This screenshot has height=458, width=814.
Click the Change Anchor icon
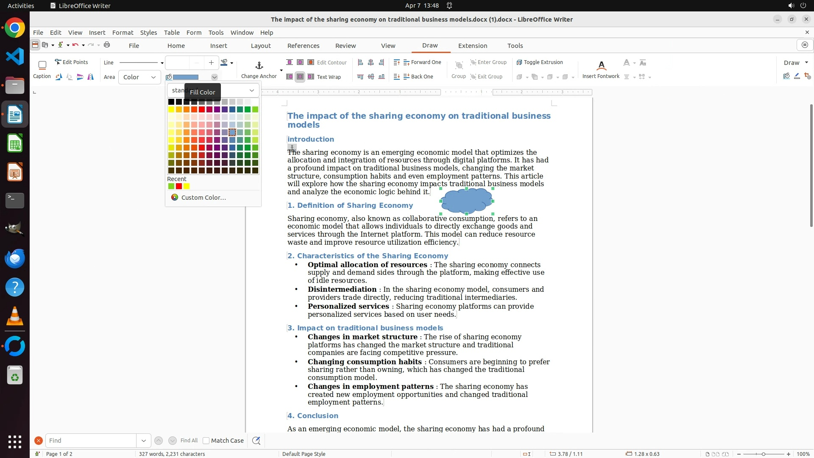coord(259,65)
